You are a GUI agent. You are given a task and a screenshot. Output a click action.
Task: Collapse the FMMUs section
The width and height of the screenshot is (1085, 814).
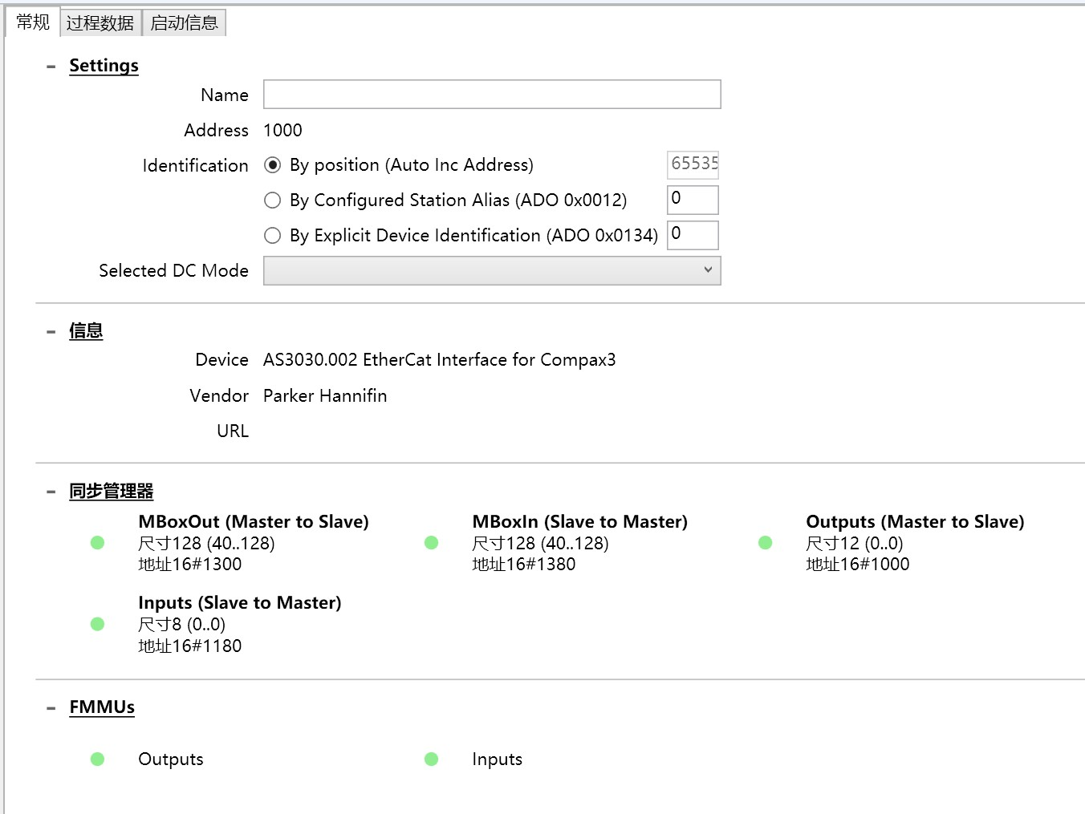(51, 708)
